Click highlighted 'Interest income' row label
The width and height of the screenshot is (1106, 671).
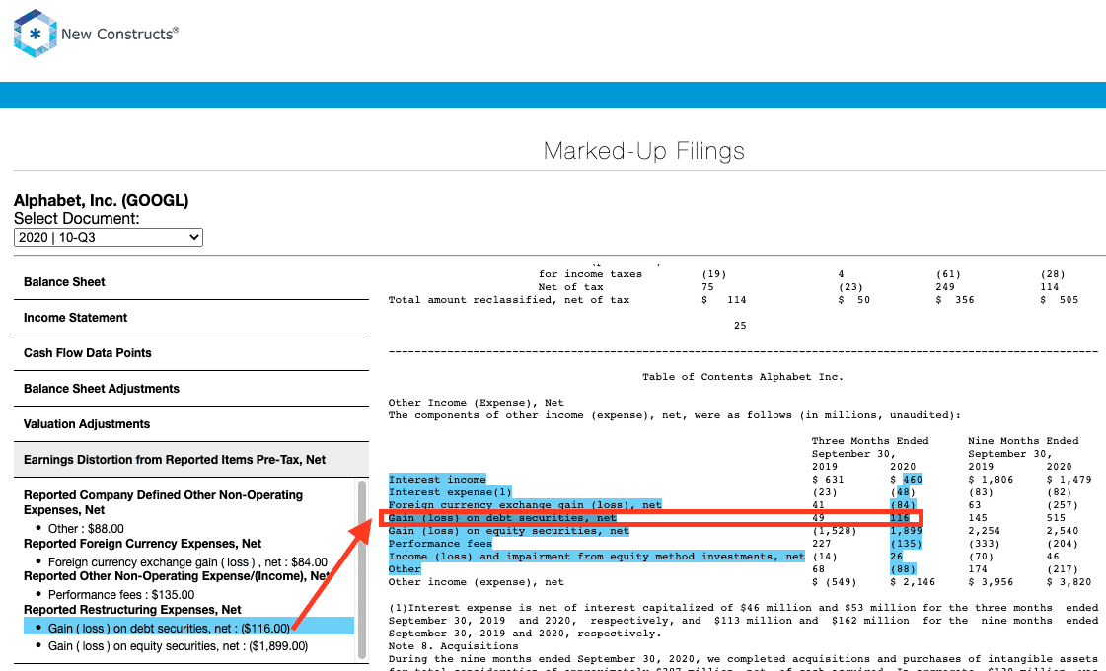click(x=437, y=480)
